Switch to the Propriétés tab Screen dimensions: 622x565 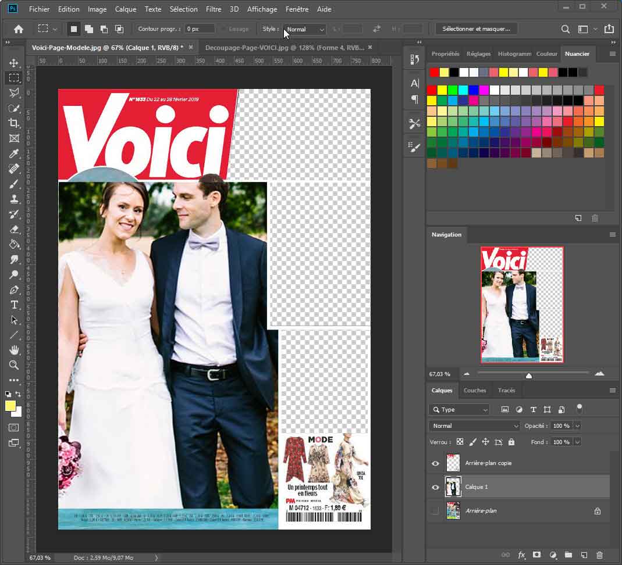pyautogui.click(x=445, y=54)
